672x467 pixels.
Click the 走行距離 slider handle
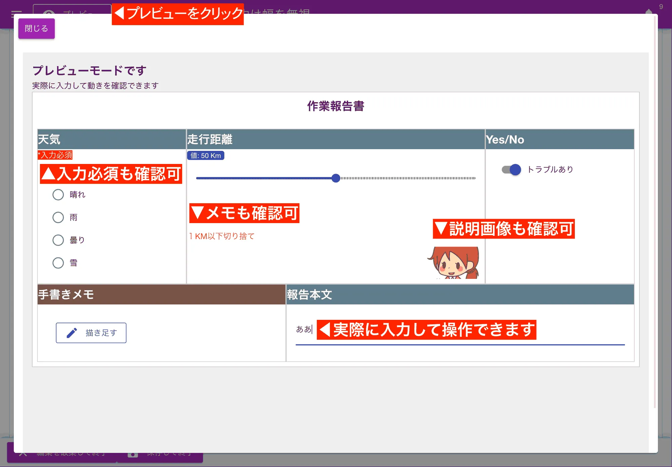point(336,178)
